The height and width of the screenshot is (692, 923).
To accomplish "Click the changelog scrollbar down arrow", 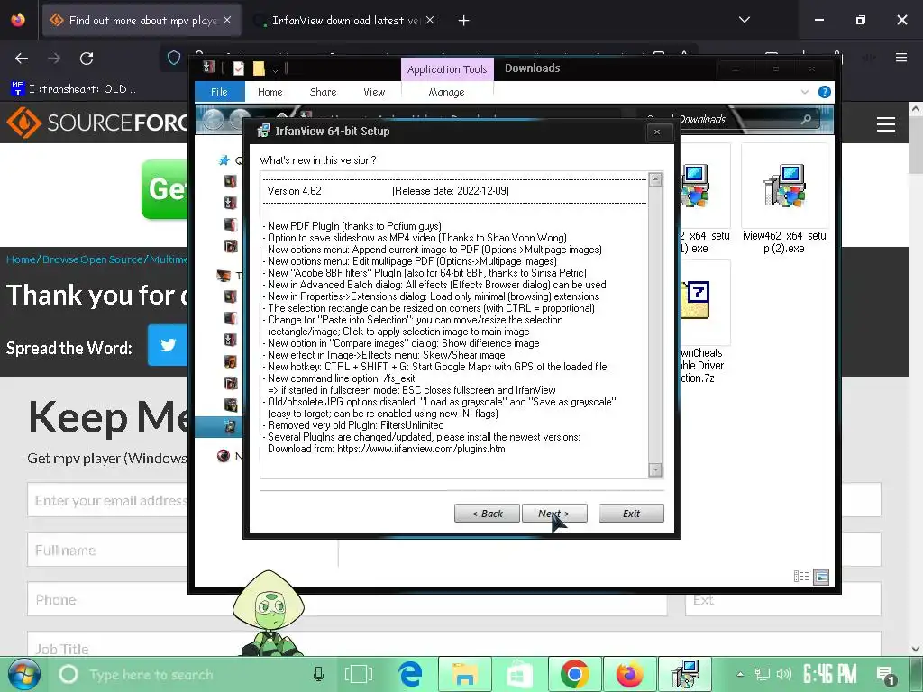I will [x=655, y=469].
